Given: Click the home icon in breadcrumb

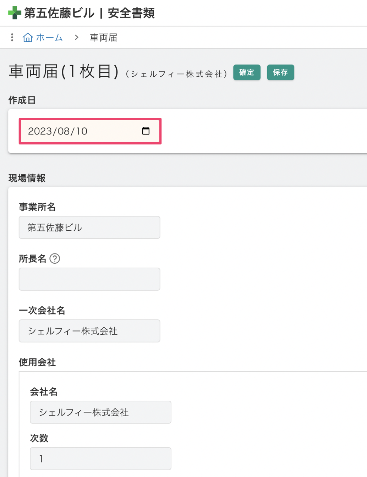Looking at the screenshot, I should [x=28, y=37].
